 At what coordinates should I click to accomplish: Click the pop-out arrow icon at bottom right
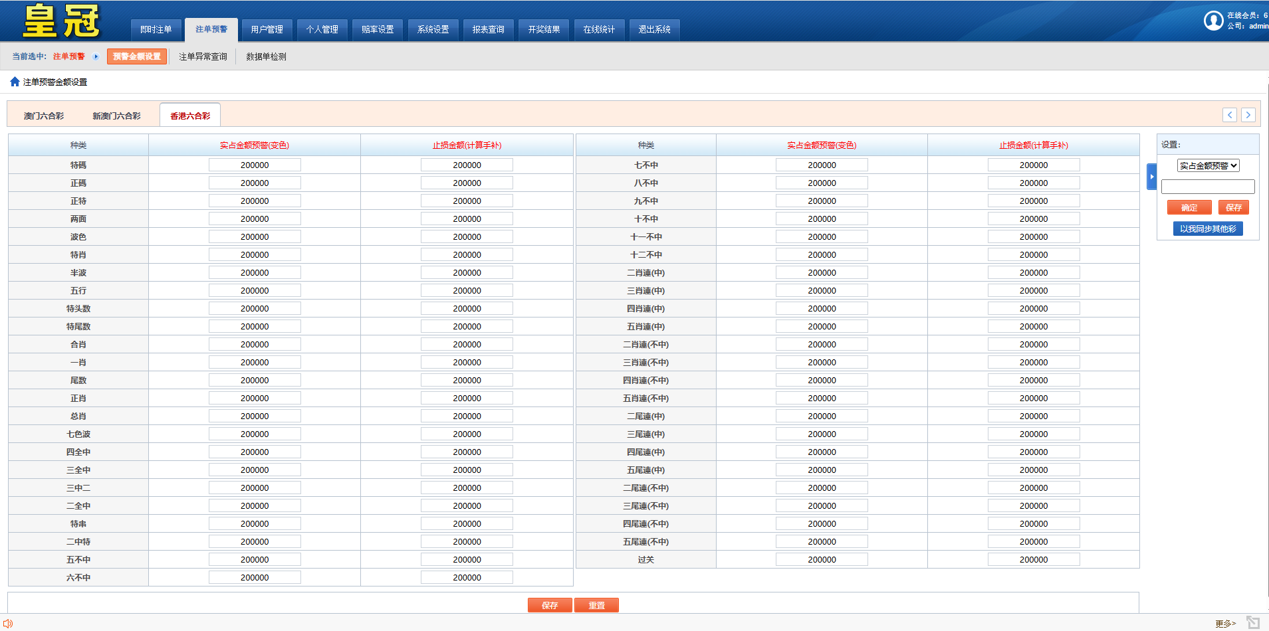tap(1253, 622)
